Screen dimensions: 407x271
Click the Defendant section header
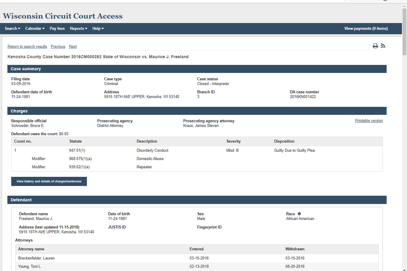[197, 200]
